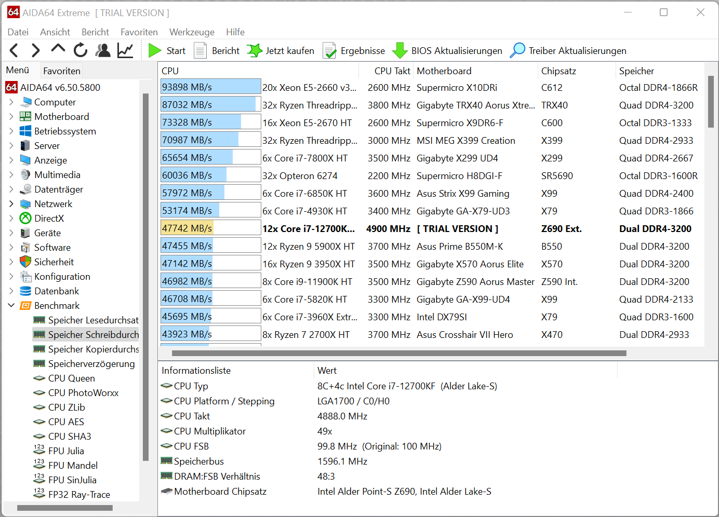Click the refresh icon in the toolbar
This screenshot has height=517, width=719.
[81, 50]
